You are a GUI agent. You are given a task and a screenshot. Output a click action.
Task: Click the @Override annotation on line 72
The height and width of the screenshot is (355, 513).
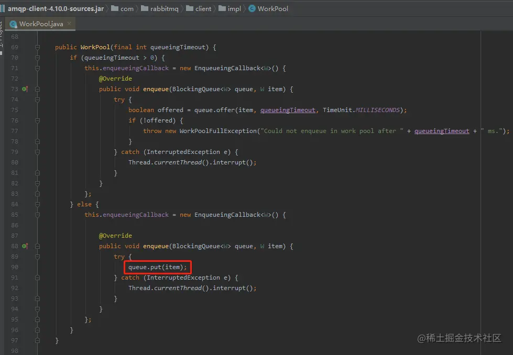coord(115,79)
